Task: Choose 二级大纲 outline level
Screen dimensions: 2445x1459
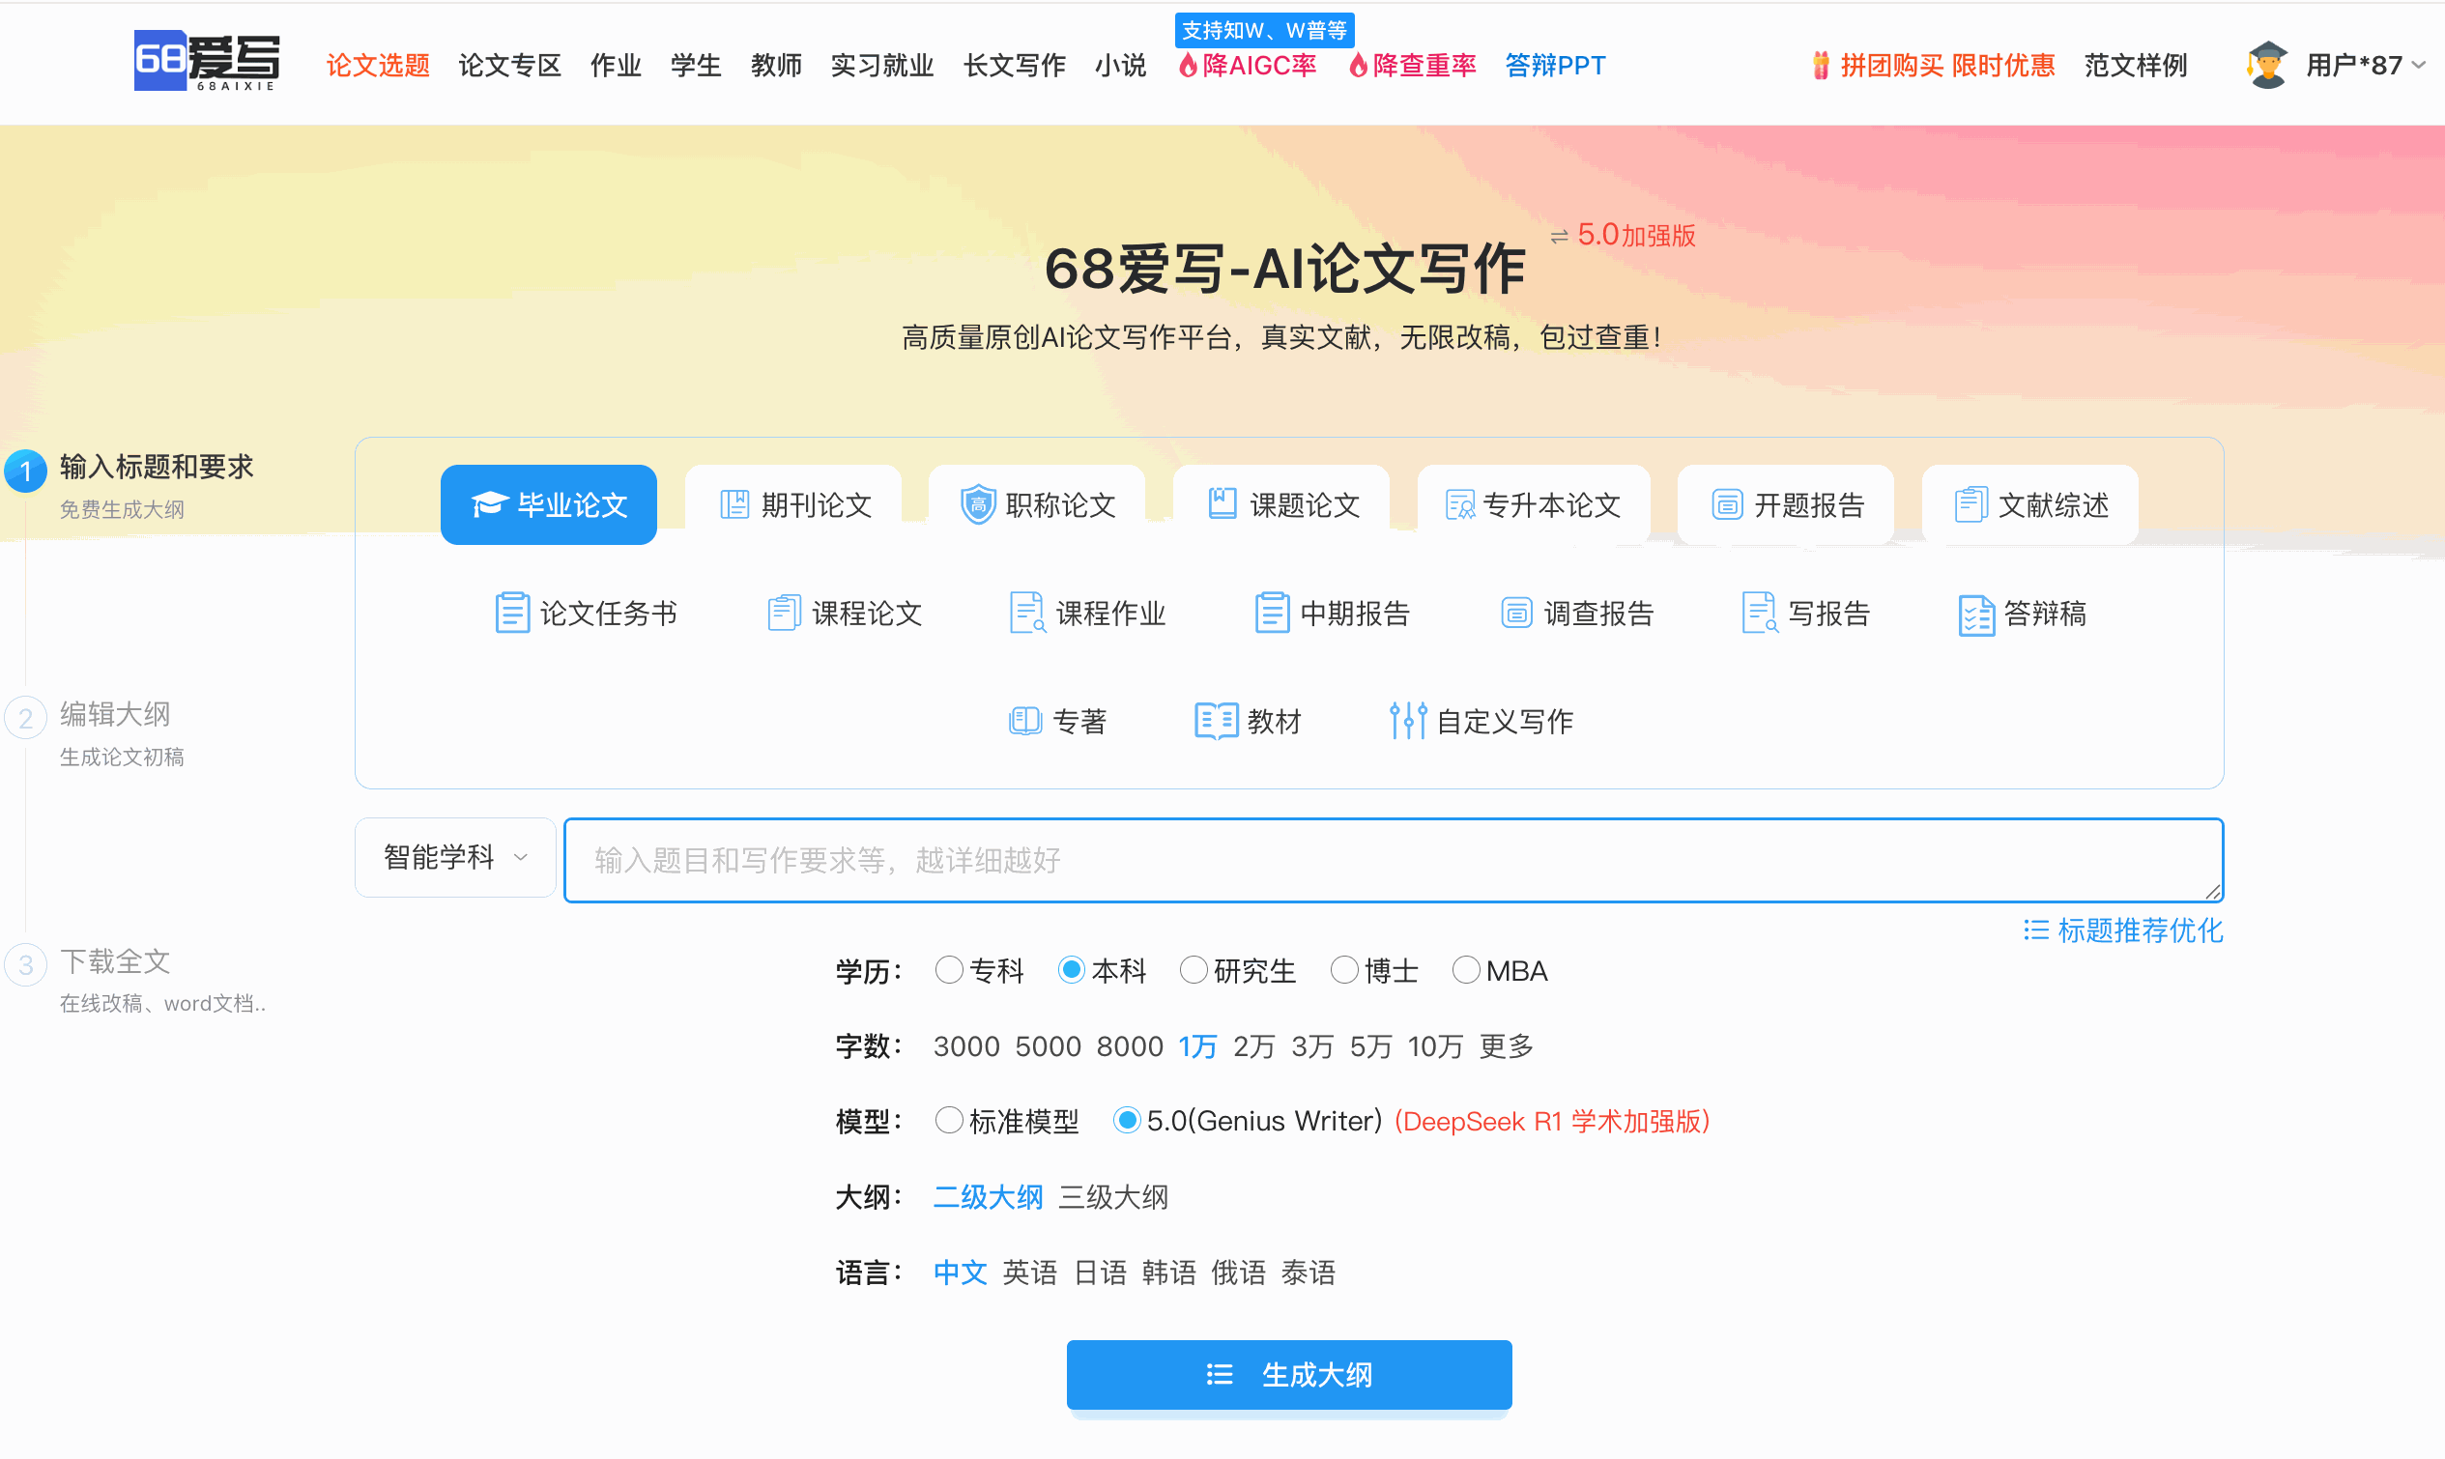Action: click(988, 1196)
